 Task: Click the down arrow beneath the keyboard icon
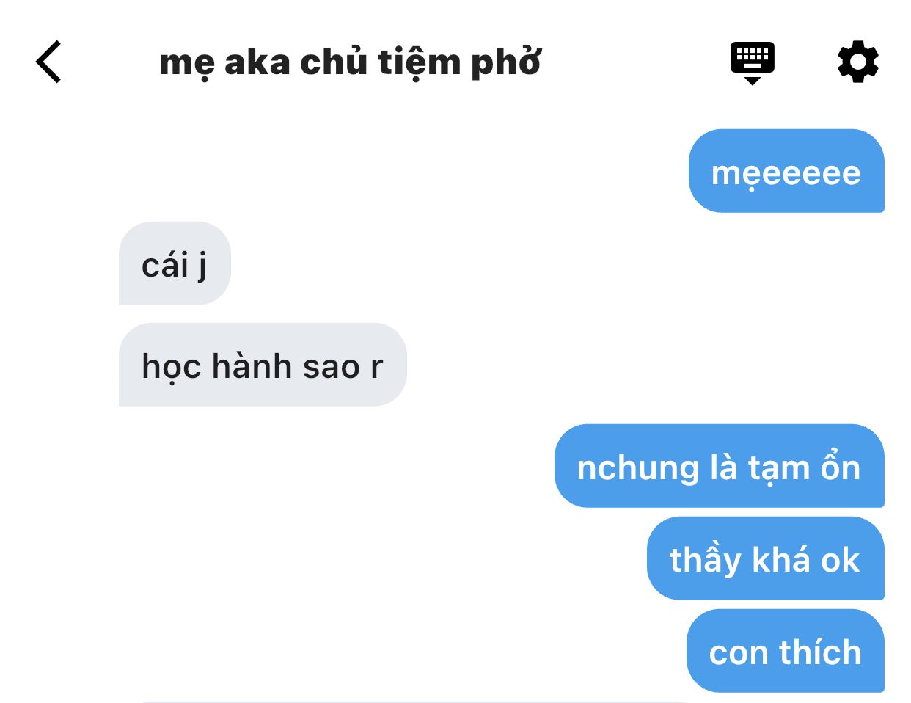(x=753, y=81)
